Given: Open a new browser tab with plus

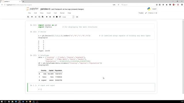Looking at the screenshot, I should pyautogui.click(x=23, y=1).
